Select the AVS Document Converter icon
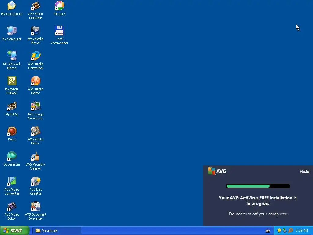Image resolution: width=313 pixels, height=235 pixels. [35, 211]
